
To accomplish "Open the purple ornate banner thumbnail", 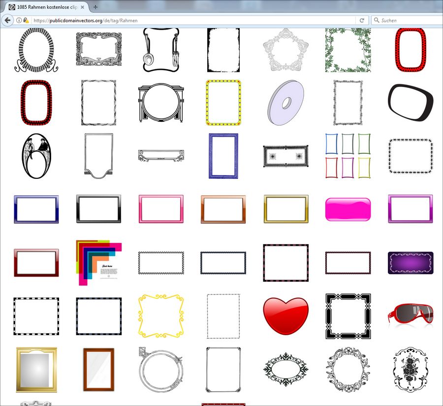I will [410, 262].
